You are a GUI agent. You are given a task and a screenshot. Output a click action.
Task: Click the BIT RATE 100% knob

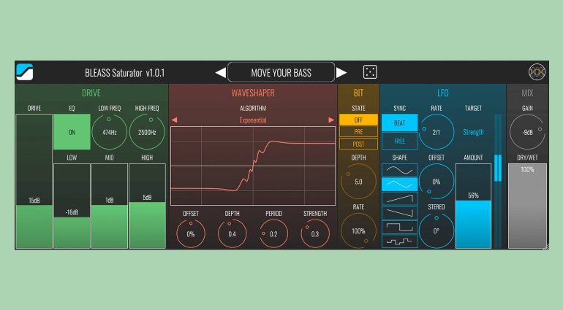(x=358, y=231)
